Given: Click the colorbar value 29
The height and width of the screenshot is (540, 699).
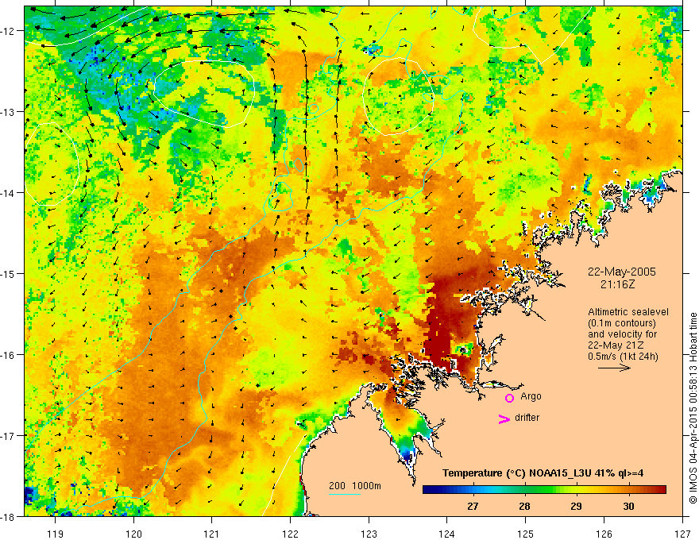Looking at the screenshot, I should [x=577, y=506].
